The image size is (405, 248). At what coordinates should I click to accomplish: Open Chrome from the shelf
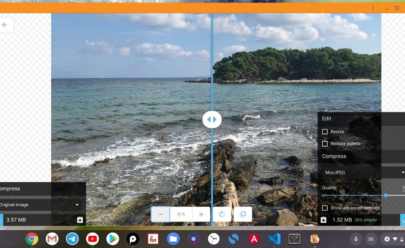(32, 239)
